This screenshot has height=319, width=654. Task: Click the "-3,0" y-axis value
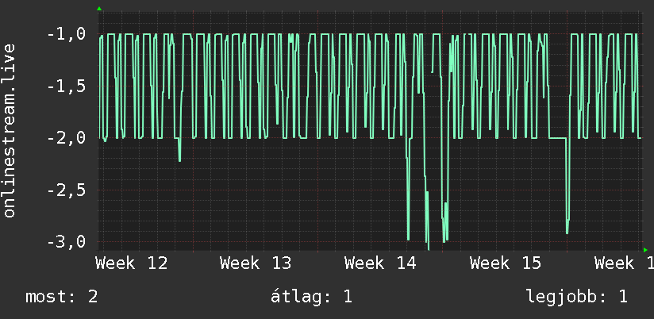[66, 242]
